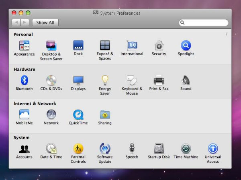
Task: Open Parental Controls preferences
Action: (78, 149)
